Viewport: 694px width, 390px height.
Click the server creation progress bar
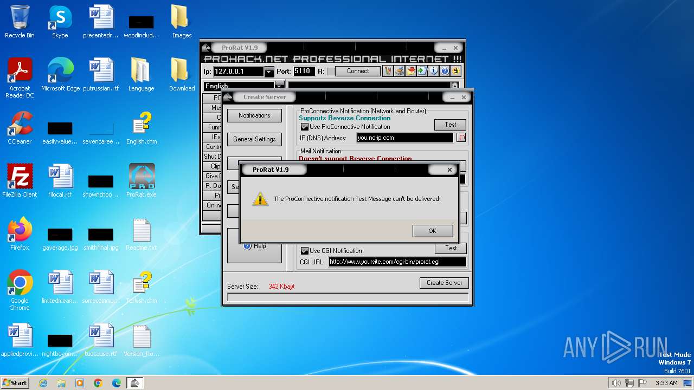tap(348, 297)
